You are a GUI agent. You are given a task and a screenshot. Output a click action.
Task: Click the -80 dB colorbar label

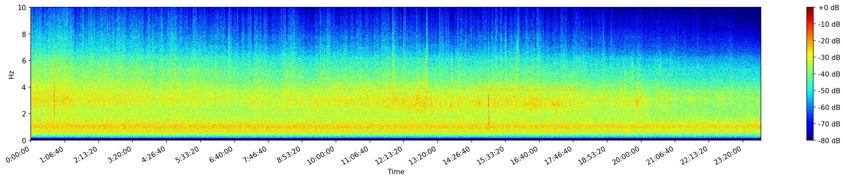(x=829, y=141)
